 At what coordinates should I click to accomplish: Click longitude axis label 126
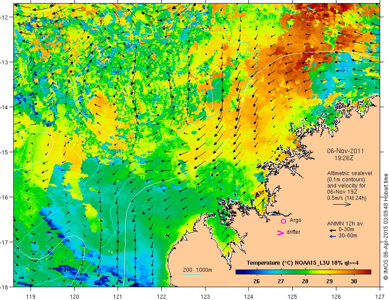pos(336,296)
